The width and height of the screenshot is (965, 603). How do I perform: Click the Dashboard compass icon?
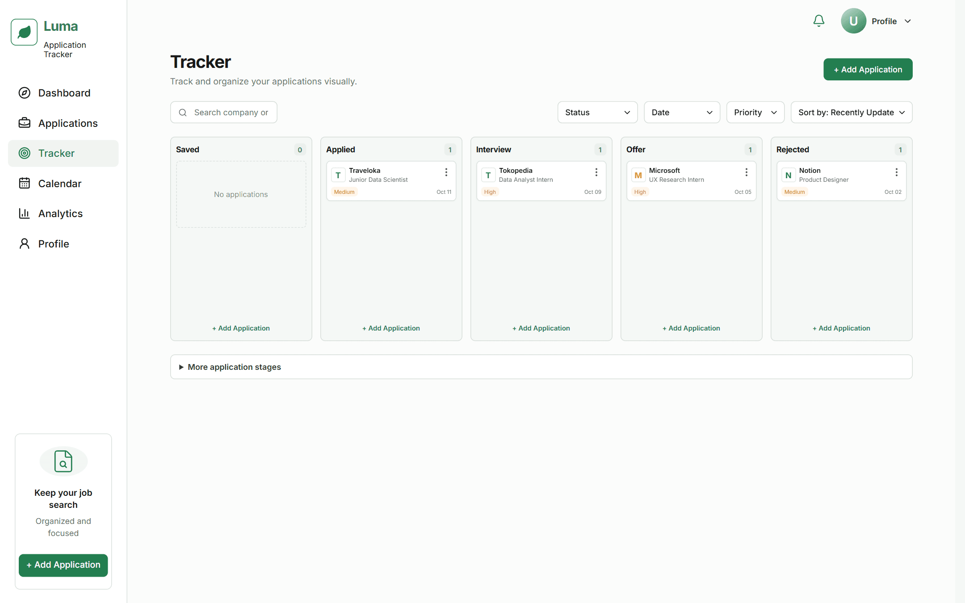(25, 93)
